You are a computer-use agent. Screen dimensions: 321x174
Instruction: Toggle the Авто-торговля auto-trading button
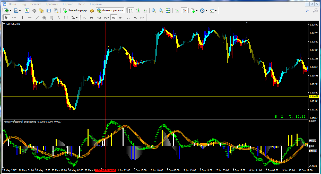click(x=110, y=11)
